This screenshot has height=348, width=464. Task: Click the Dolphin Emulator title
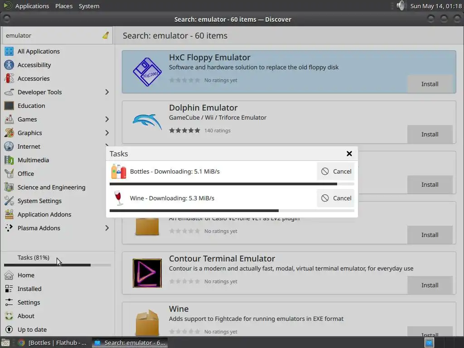203,108
